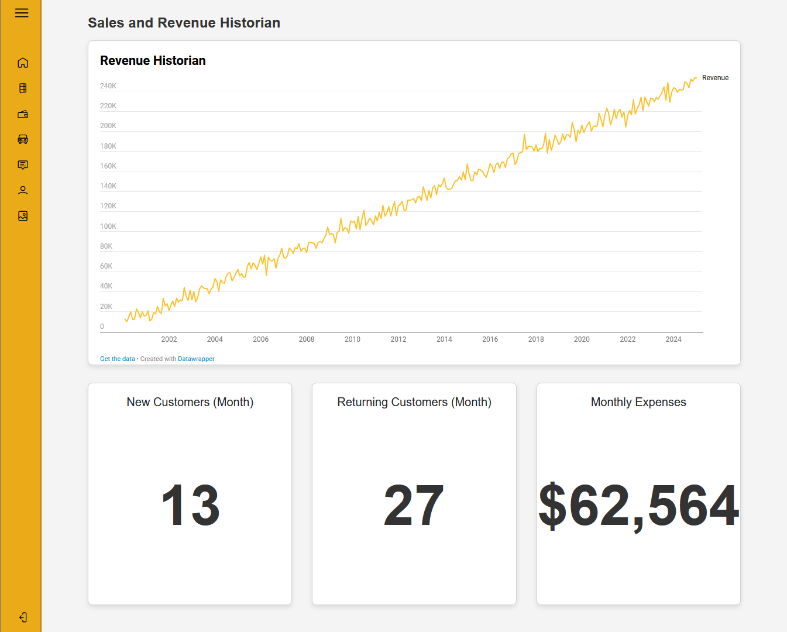The image size is (787, 632).
Task: Select the New Customers (Month) card value 13
Action: [x=190, y=506]
